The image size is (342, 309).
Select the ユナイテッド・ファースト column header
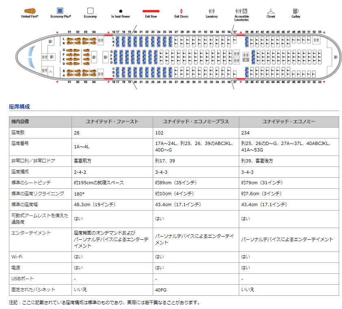click(112, 121)
